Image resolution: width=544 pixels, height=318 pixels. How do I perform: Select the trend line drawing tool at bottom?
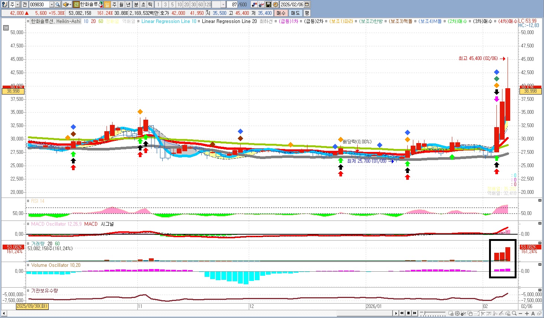[489, 314]
